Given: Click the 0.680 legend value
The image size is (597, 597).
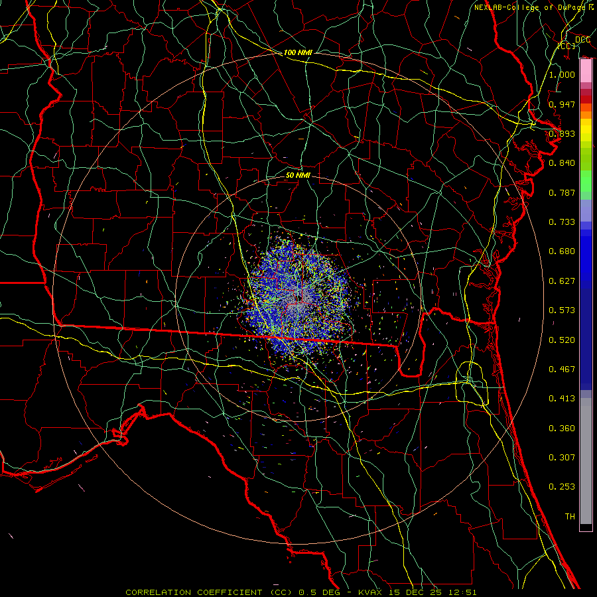Looking at the screenshot, I should 562,251.
